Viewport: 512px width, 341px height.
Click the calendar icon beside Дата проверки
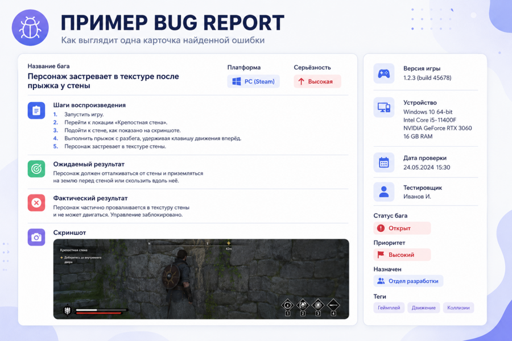pos(383,163)
